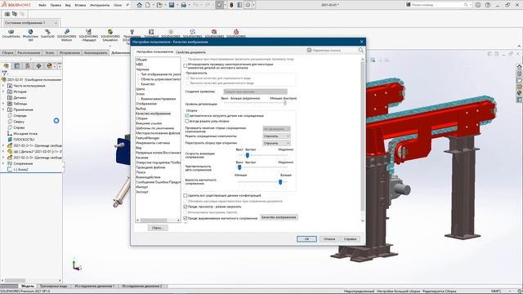Open the Вставка menu
Viewport: 523px width, 294px height.
click(80, 6)
